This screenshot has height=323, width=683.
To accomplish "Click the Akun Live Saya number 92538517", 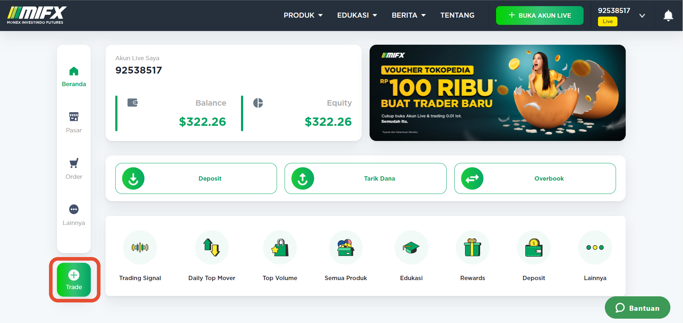I will click(139, 70).
